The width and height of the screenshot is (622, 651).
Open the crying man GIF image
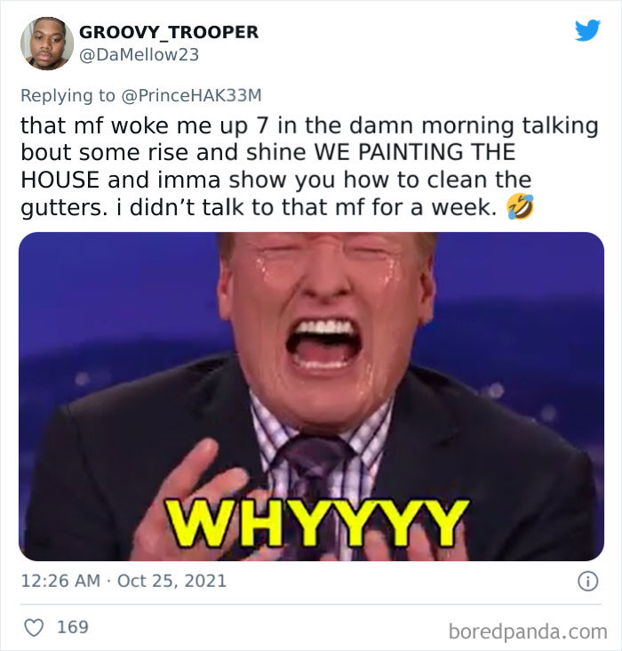(x=311, y=397)
